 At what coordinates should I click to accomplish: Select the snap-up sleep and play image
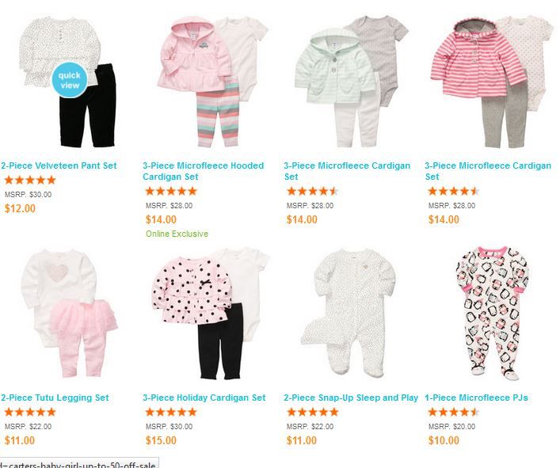(x=349, y=313)
